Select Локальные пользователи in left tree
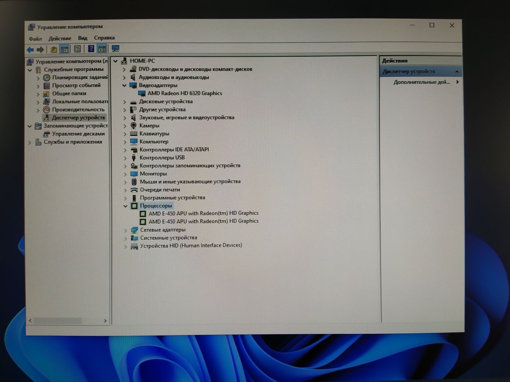510x382 pixels. pos(80,102)
